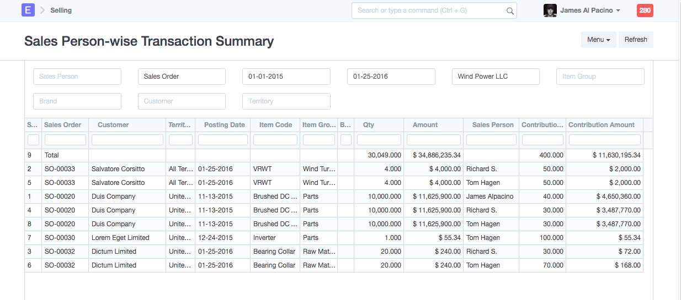This screenshot has height=300, width=681.
Task: Click the to-date field showing 01-25-2016
Action: pos(391,77)
